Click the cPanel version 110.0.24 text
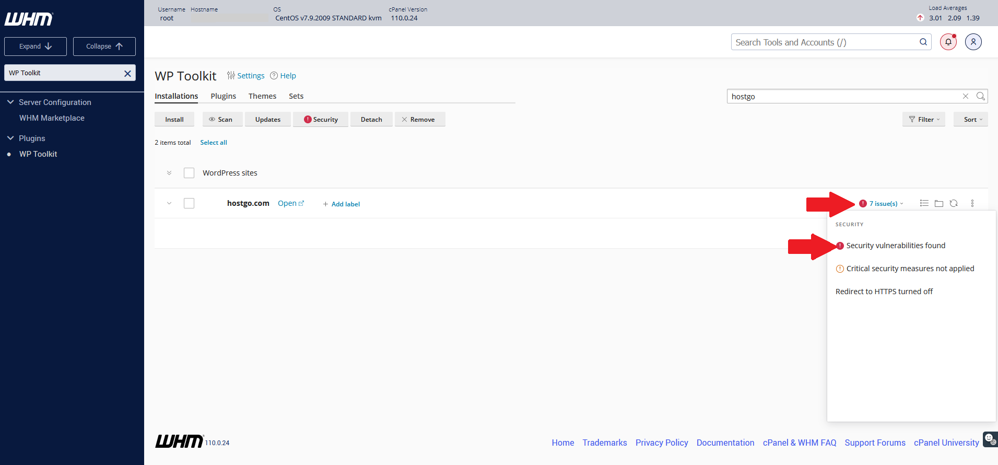998x465 pixels. click(x=404, y=18)
